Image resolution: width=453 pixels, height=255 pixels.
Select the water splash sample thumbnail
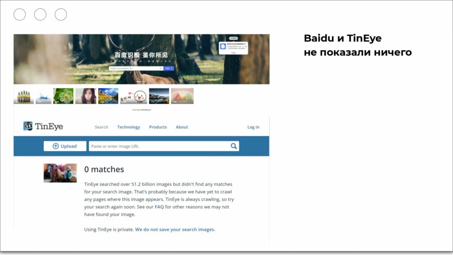(43, 96)
